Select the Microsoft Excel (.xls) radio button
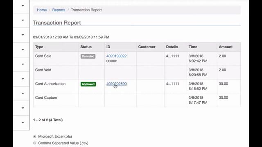The image size is (262, 147). tap(34, 136)
